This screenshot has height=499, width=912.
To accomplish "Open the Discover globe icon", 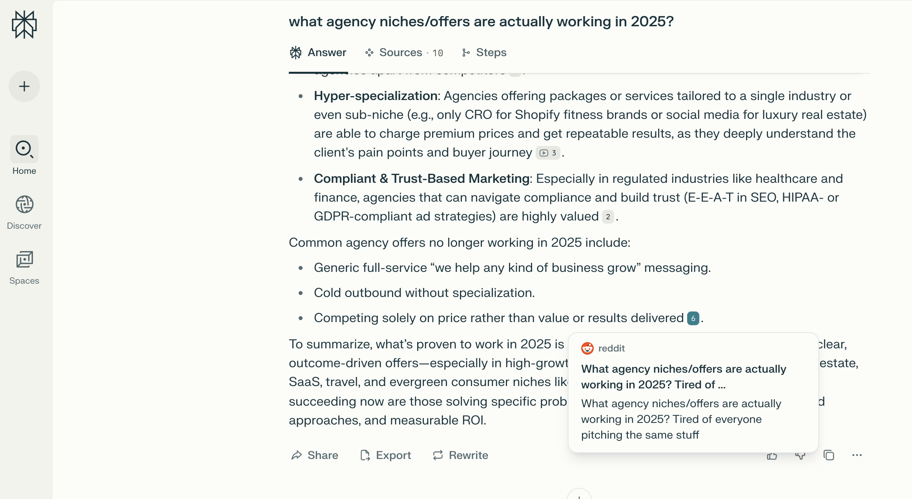I will pos(24,204).
